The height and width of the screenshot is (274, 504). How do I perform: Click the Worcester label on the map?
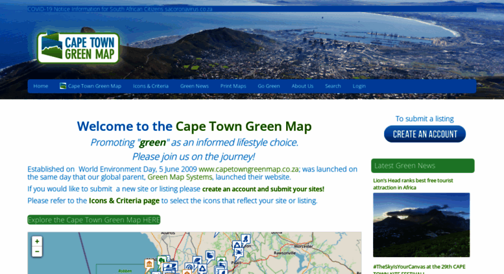coord(304,246)
